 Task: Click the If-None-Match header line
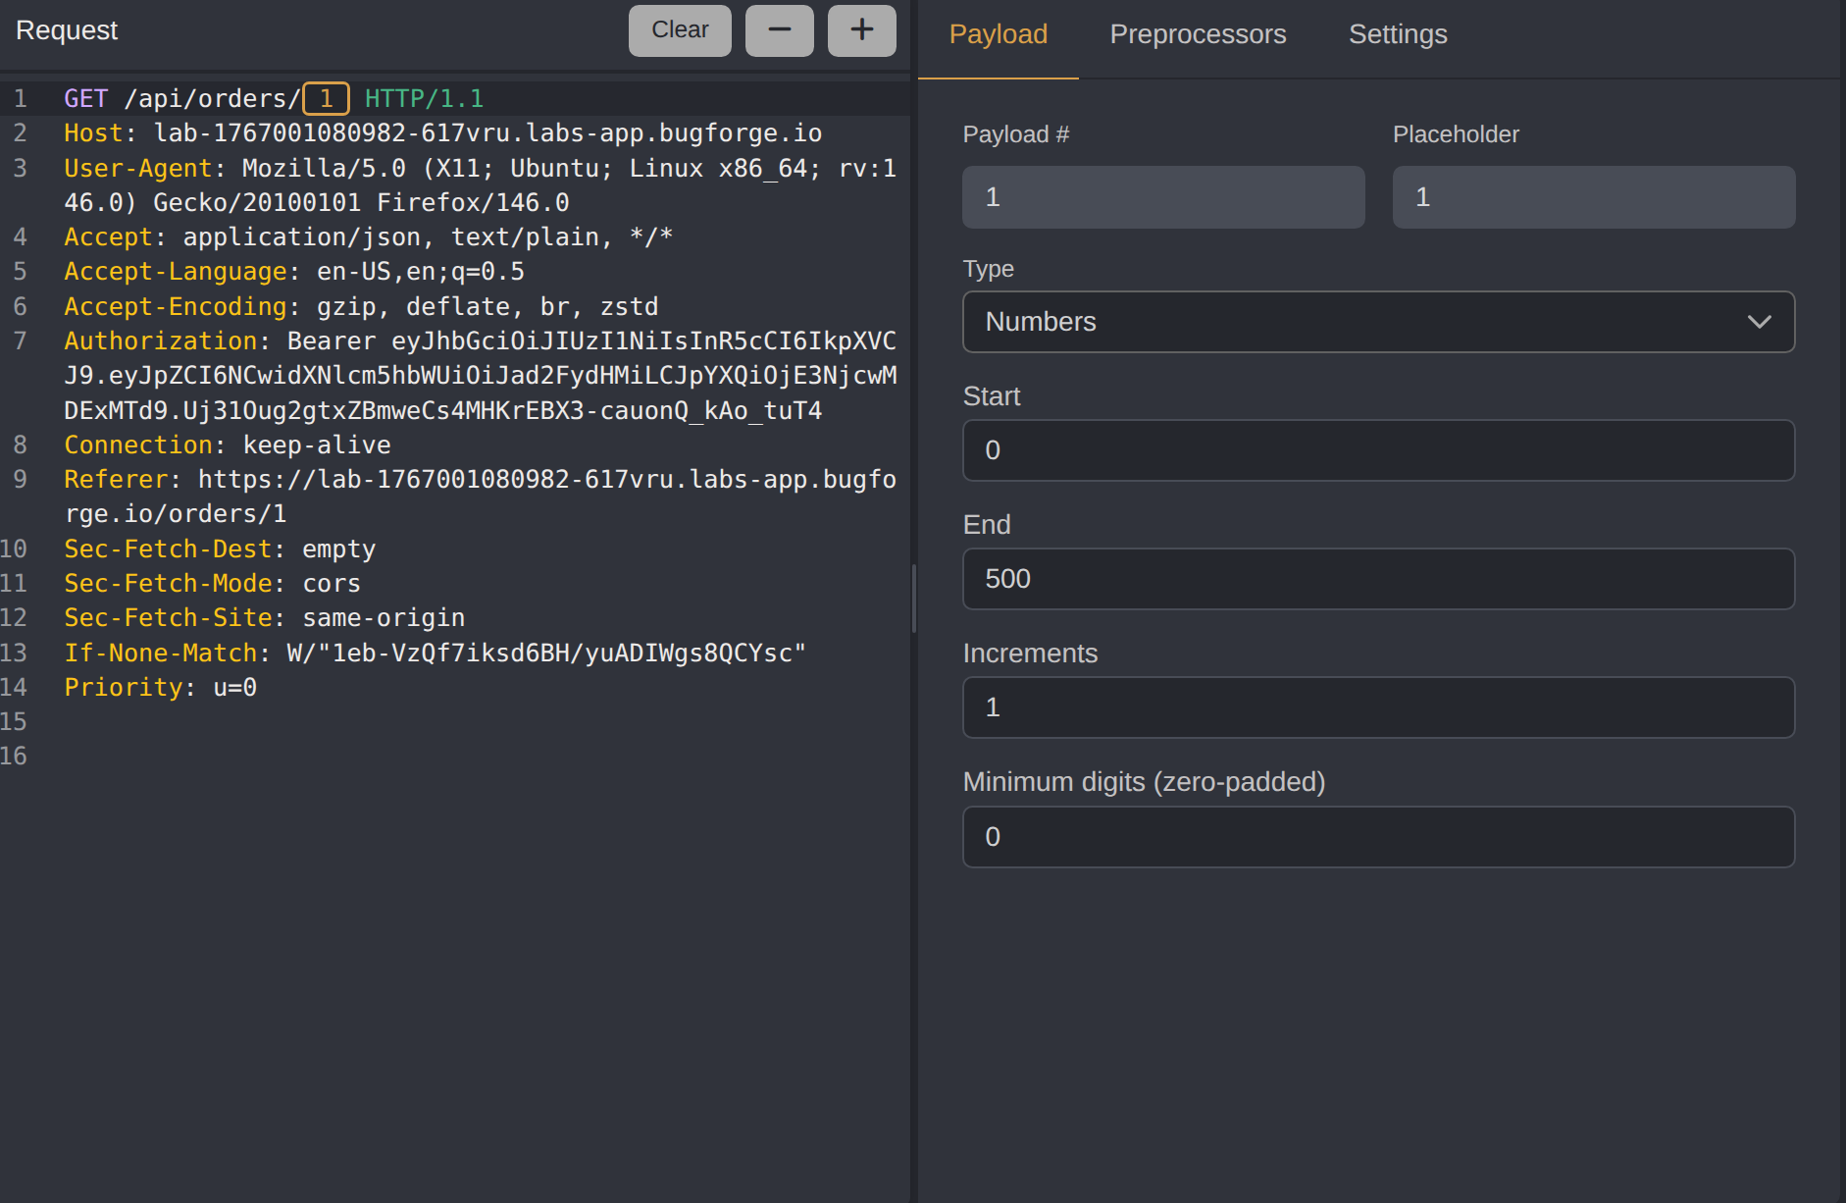pos(435,654)
